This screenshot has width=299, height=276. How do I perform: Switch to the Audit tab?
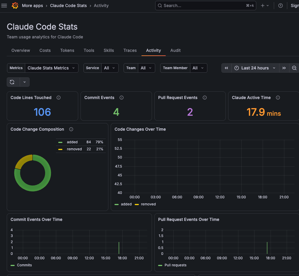pyautogui.click(x=175, y=50)
